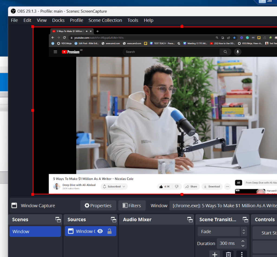Click the tab mute speaker icon in Chrome tab
277x257 pixels.
coord(87,31)
